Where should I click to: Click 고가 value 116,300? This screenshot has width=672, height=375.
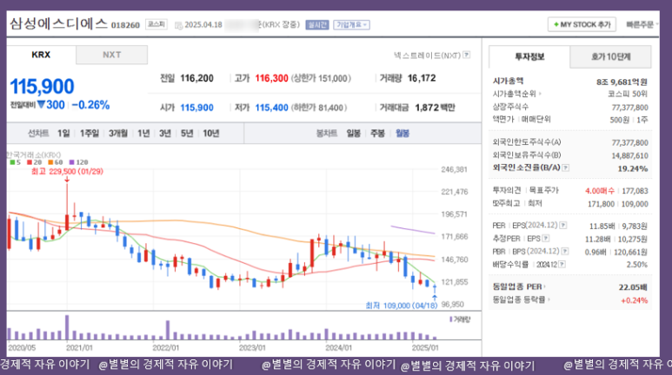(272, 78)
